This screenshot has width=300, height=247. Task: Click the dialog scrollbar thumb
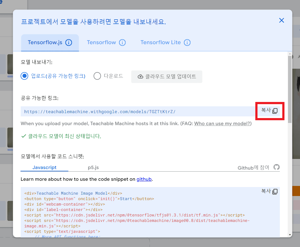tap(290, 89)
